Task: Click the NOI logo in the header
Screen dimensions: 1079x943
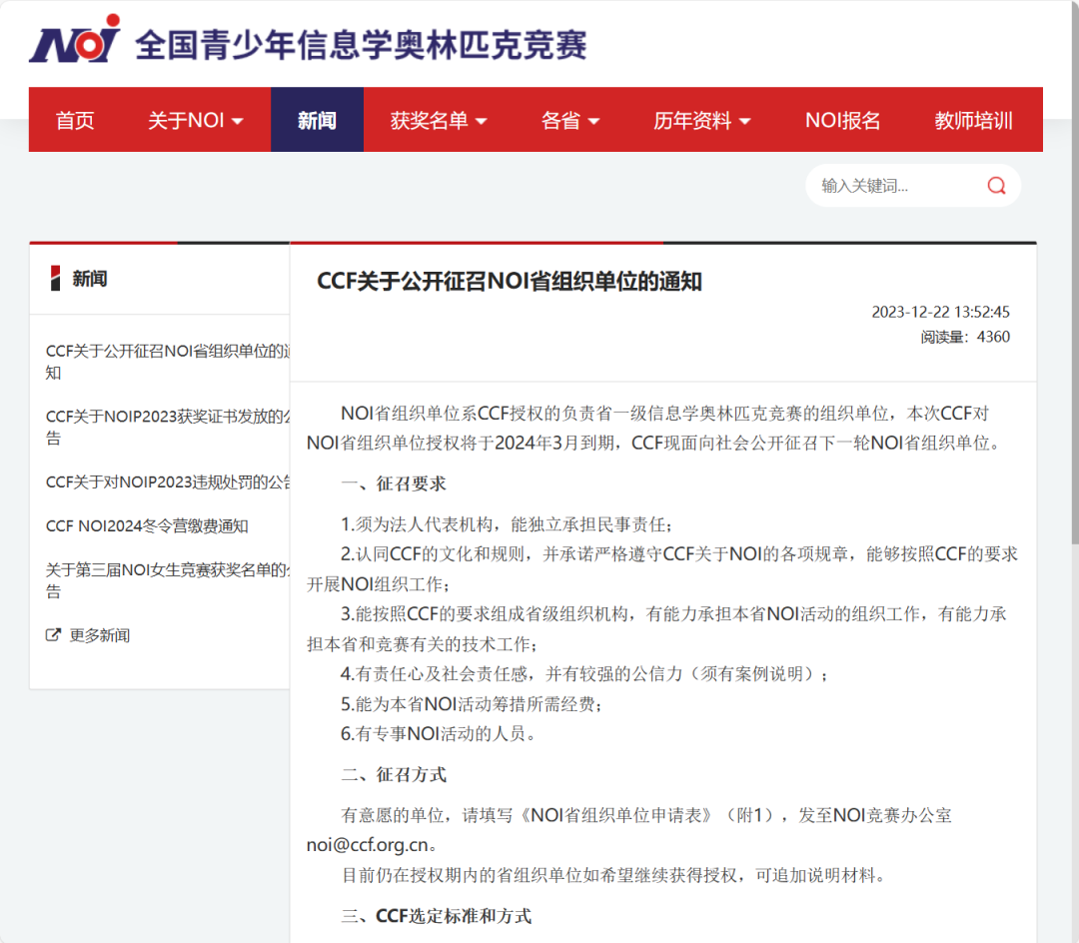Action: click(x=75, y=39)
